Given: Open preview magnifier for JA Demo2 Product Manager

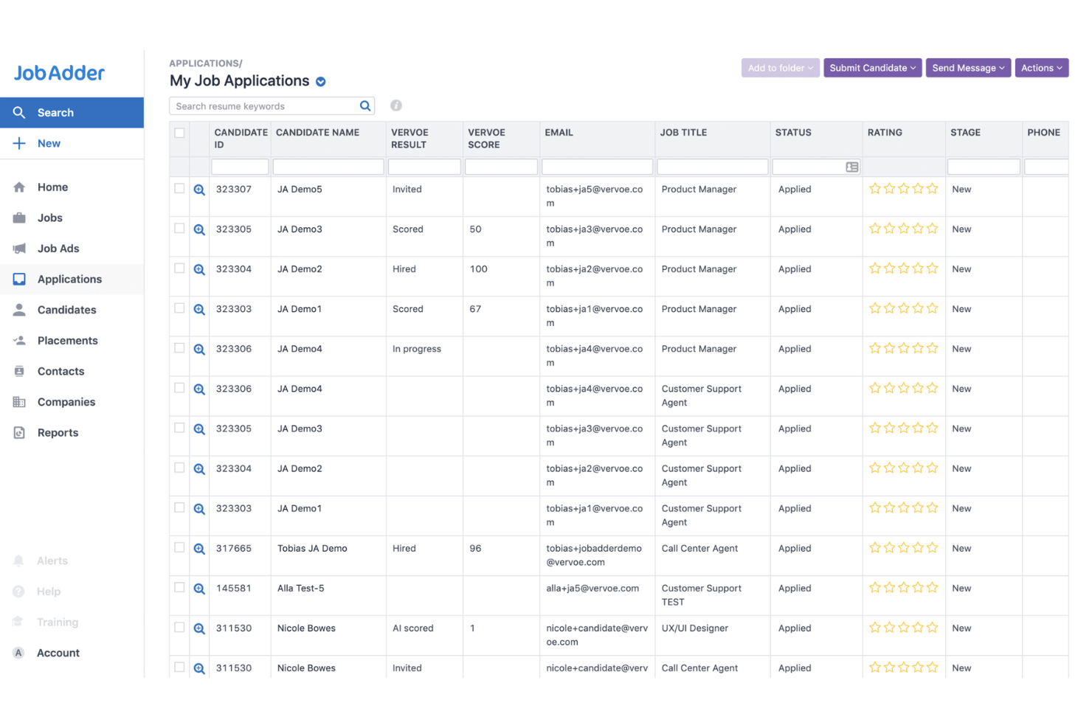Looking at the screenshot, I should coord(199,269).
